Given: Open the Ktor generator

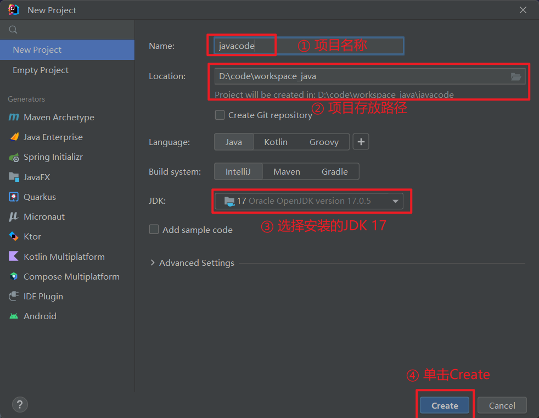Looking at the screenshot, I should coord(68,237).
